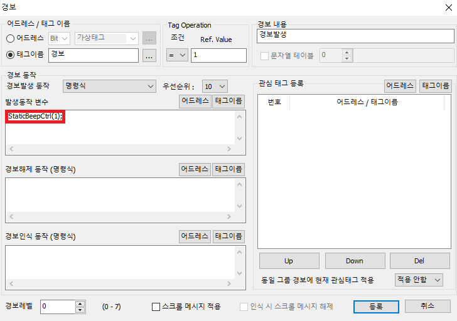Click 태그이름 button for 발생동작 변수
The image size is (457, 321).
click(x=228, y=102)
